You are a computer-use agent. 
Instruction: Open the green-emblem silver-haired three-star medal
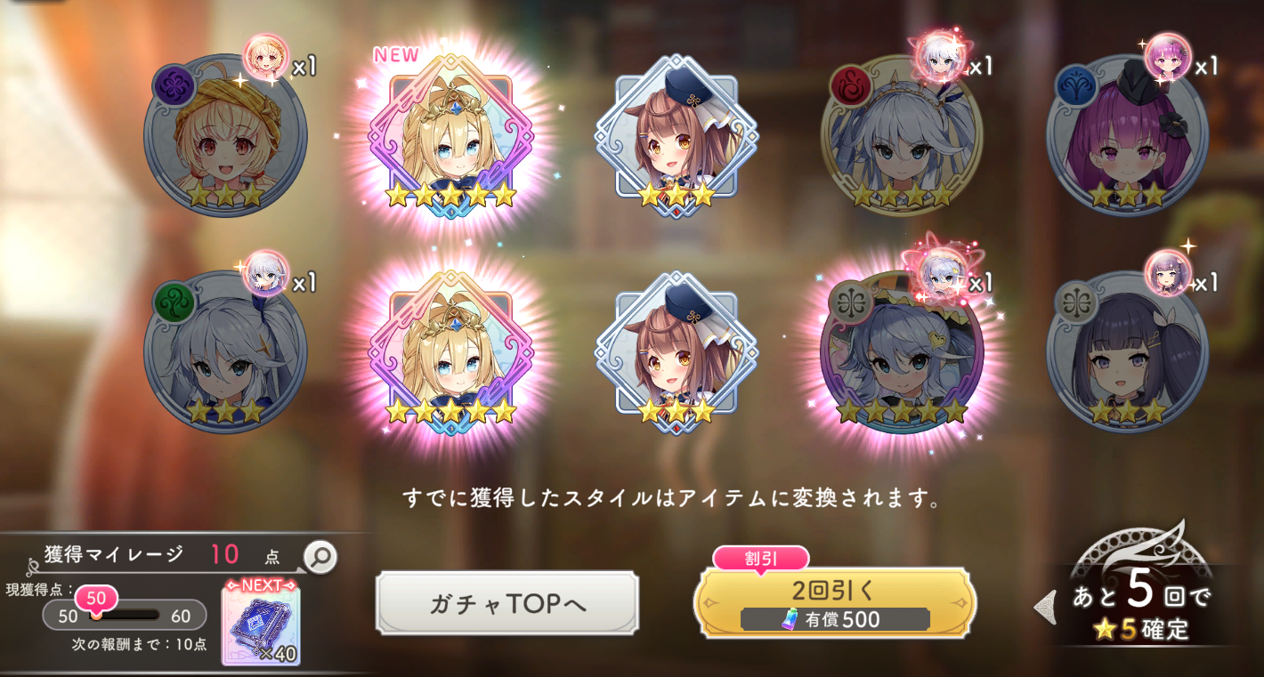click(225, 352)
